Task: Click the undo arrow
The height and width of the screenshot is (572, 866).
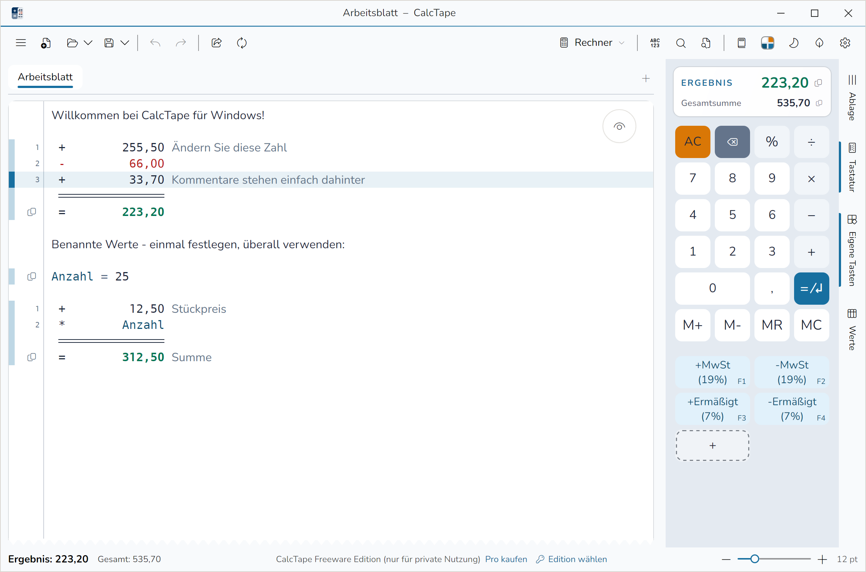Action: 155,43
